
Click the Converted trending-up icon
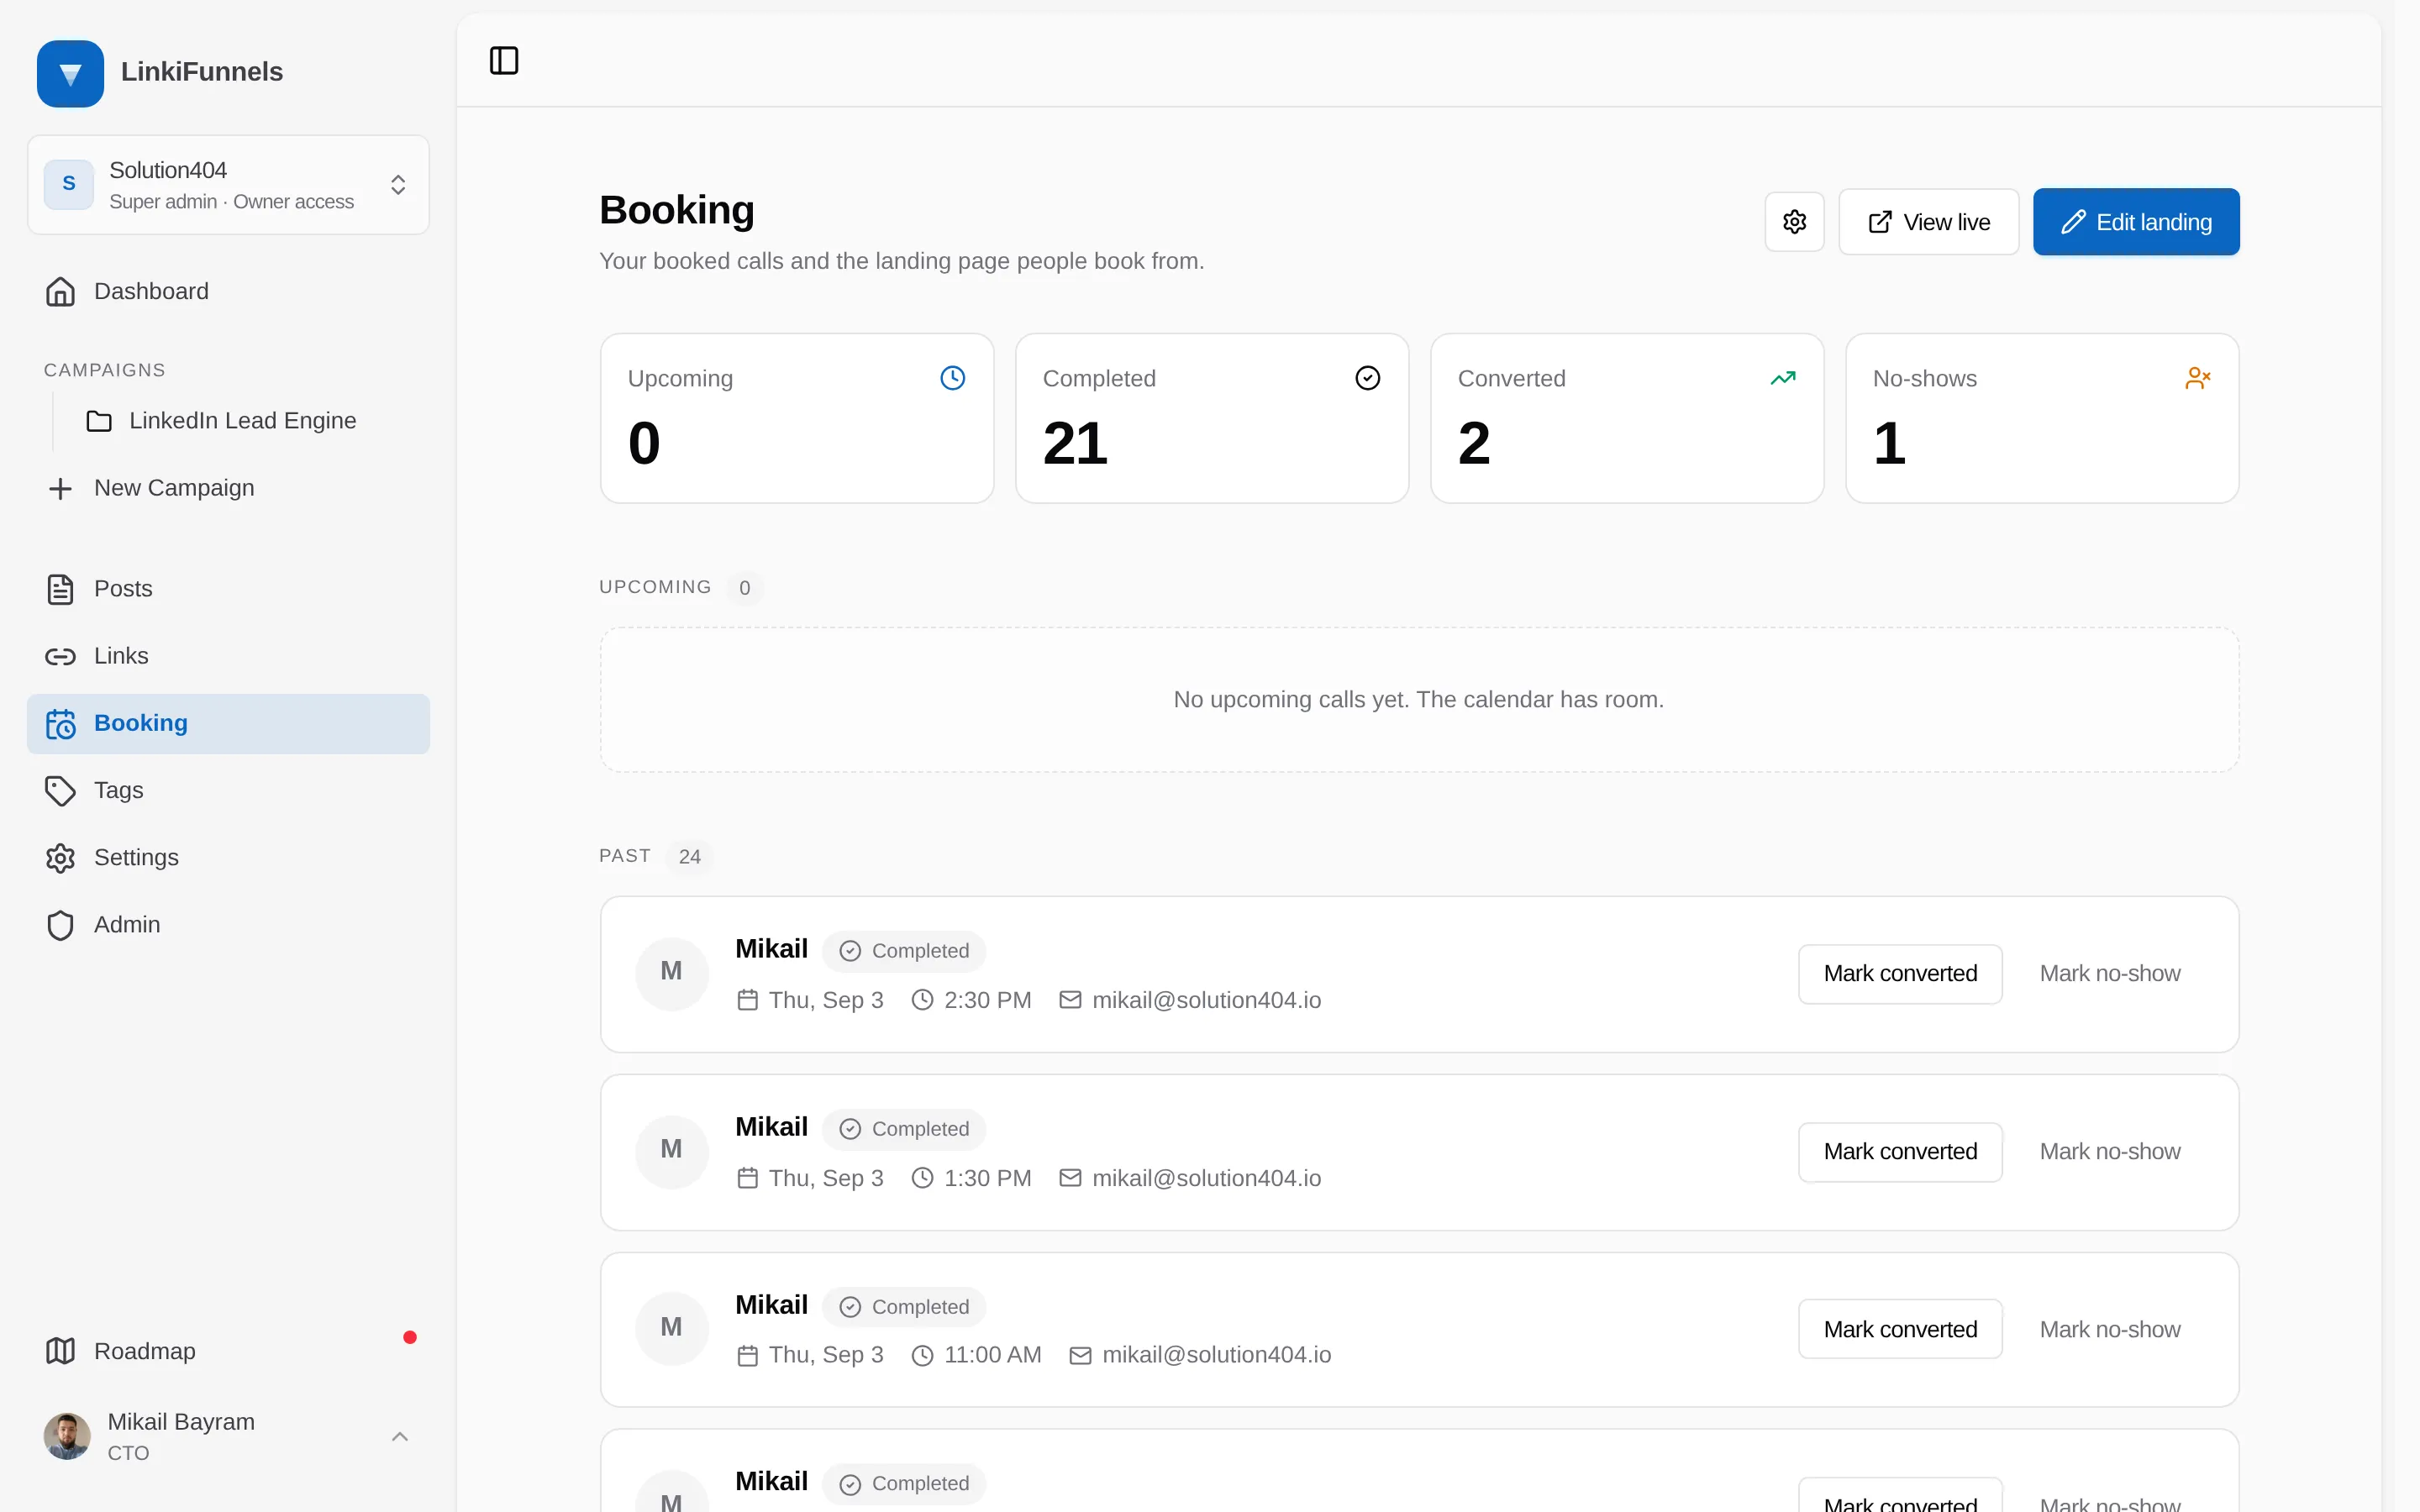1782,378
